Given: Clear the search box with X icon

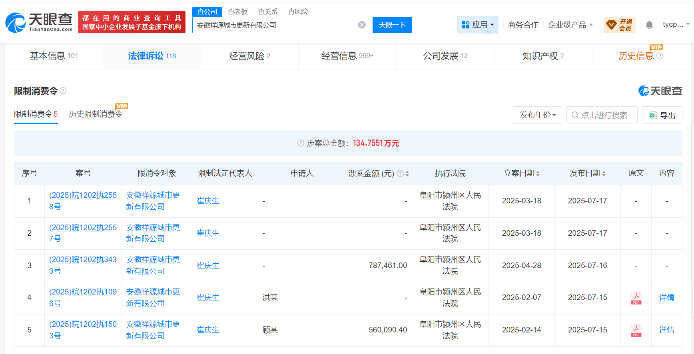Looking at the screenshot, I should (362, 25).
